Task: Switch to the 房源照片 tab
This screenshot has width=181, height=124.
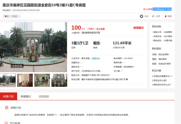Action: 26,97
